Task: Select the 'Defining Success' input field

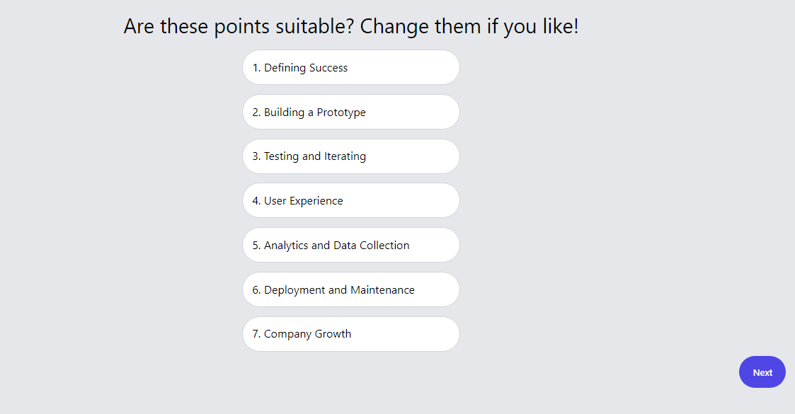Action: click(351, 67)
